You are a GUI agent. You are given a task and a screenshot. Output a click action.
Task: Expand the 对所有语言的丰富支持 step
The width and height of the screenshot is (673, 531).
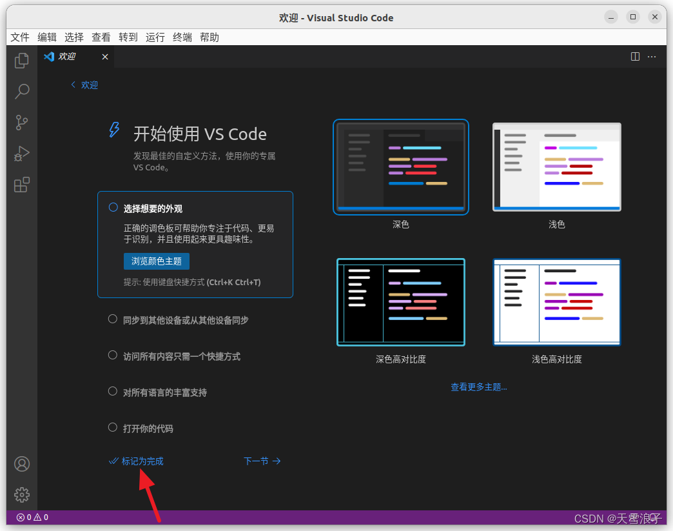pyautogui.click(x=165, y=392)
